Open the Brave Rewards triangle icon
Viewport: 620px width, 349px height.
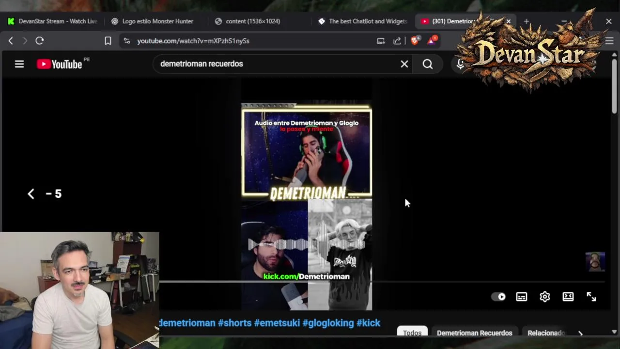pyautogui.click(x=432, y=41)
